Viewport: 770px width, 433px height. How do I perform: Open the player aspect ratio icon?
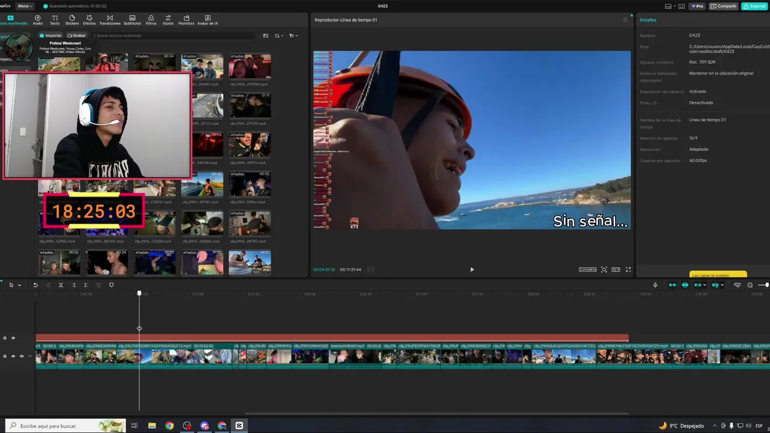pyautogui.click(x=616, y=269)
